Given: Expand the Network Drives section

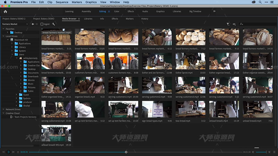Looking at the screenshot, I should pyautogui.click(x=3, y=109).
